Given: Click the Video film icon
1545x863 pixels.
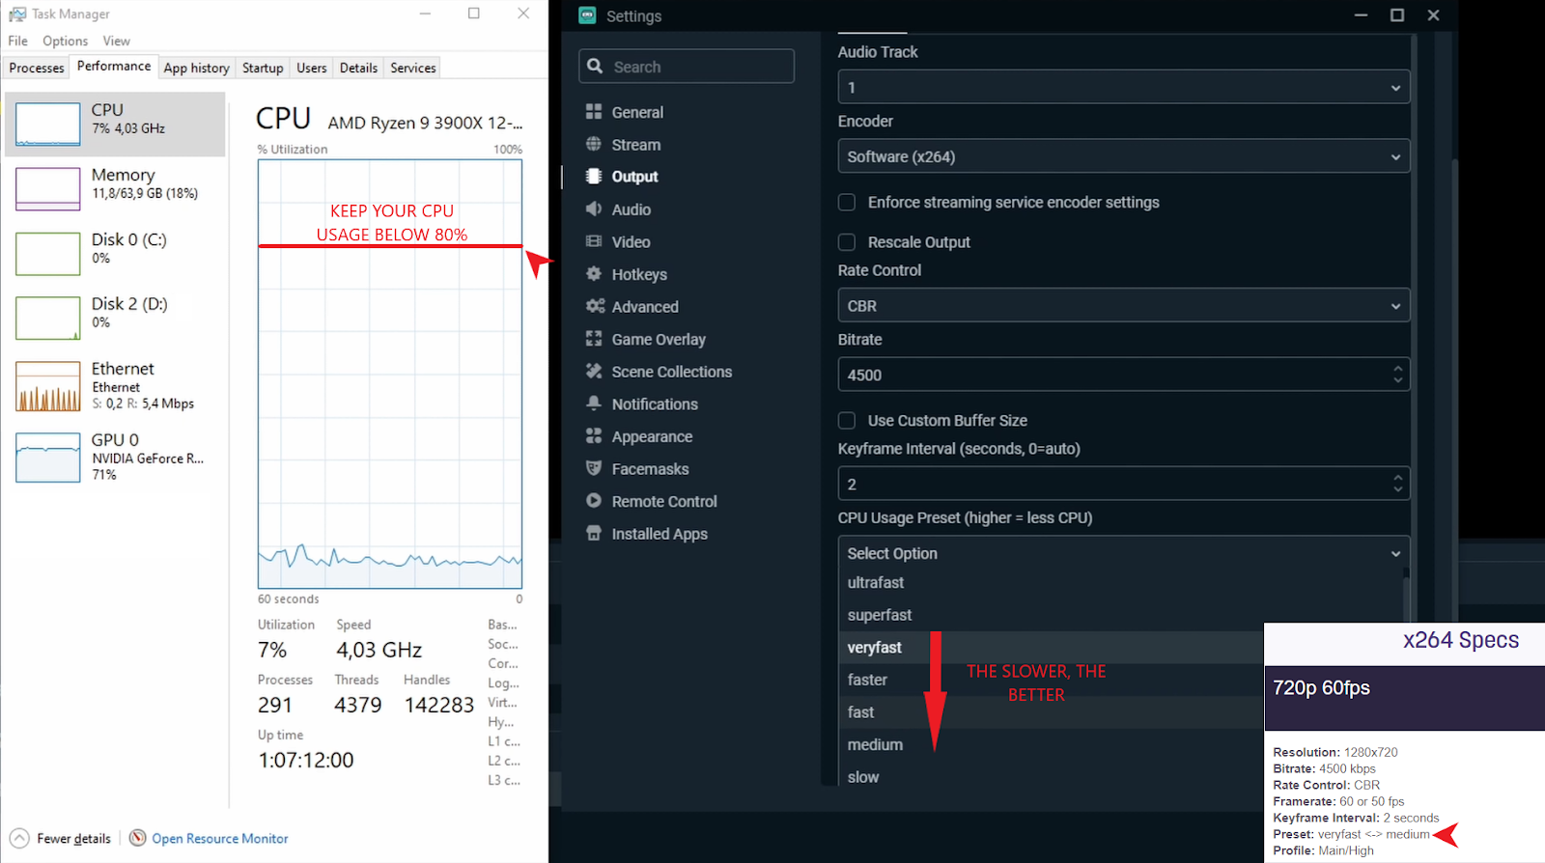Looking at the screenshot, I should click(x=594, y=241).
